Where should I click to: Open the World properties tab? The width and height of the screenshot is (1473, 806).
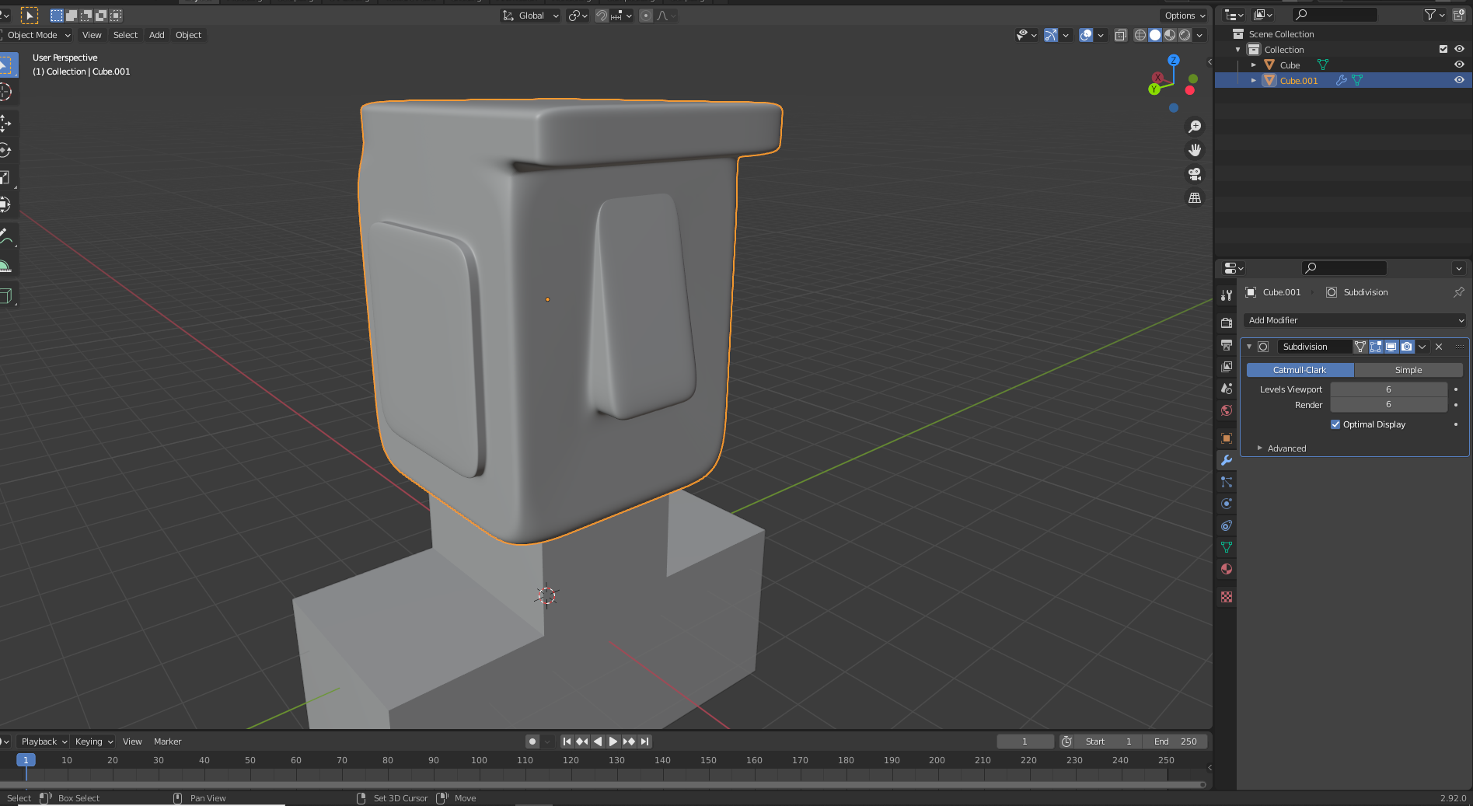[x=1227, y=410]
